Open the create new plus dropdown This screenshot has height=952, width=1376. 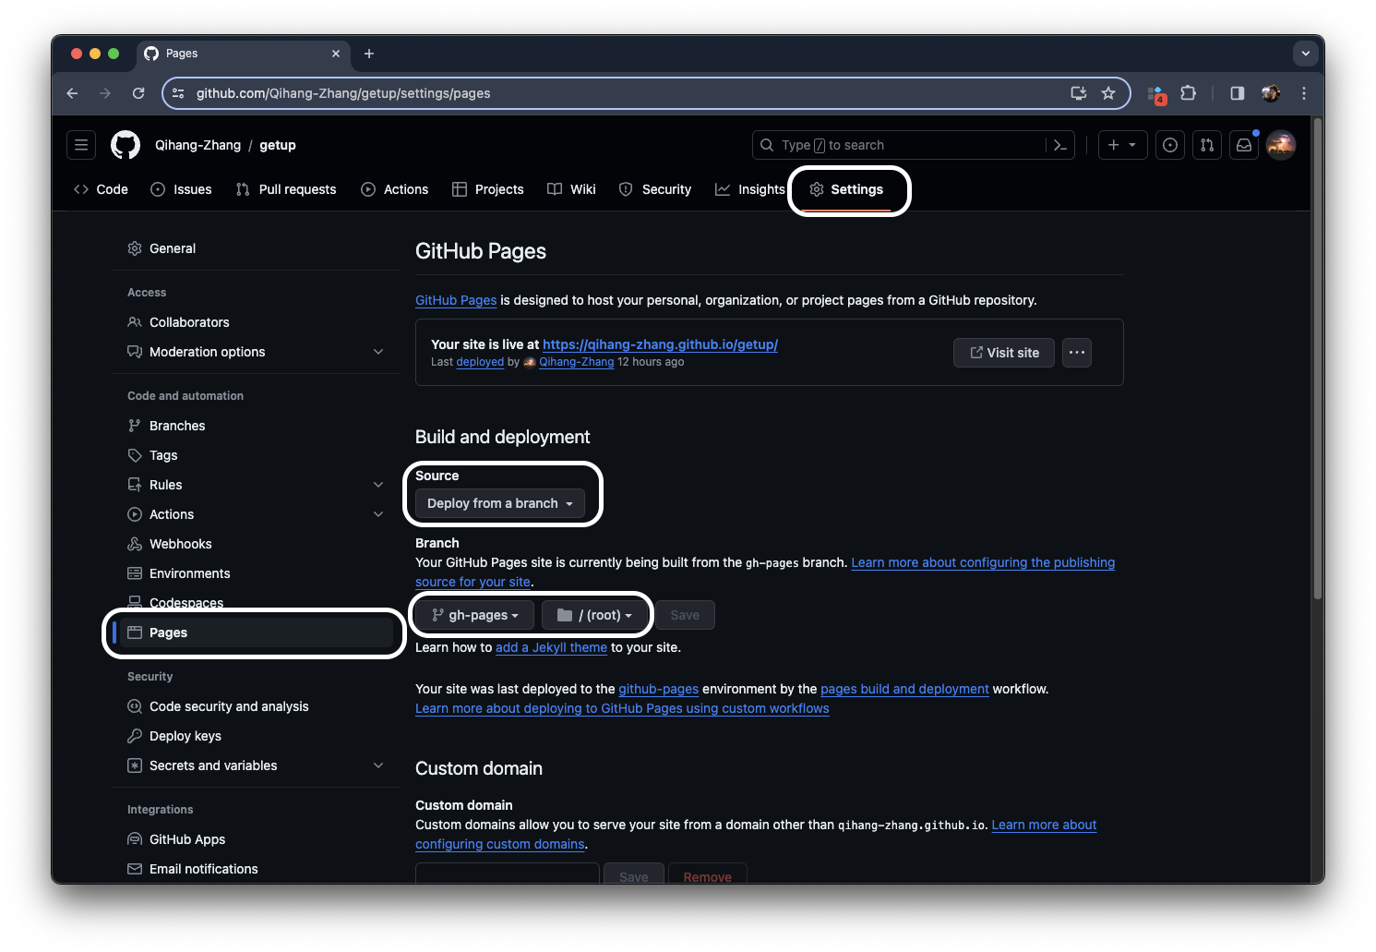click(x=1122, y=145)
